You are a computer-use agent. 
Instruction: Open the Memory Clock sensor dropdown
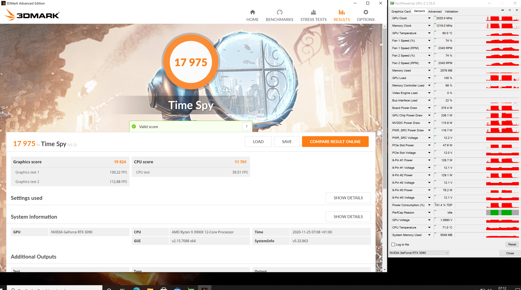(x=429, y=26)
